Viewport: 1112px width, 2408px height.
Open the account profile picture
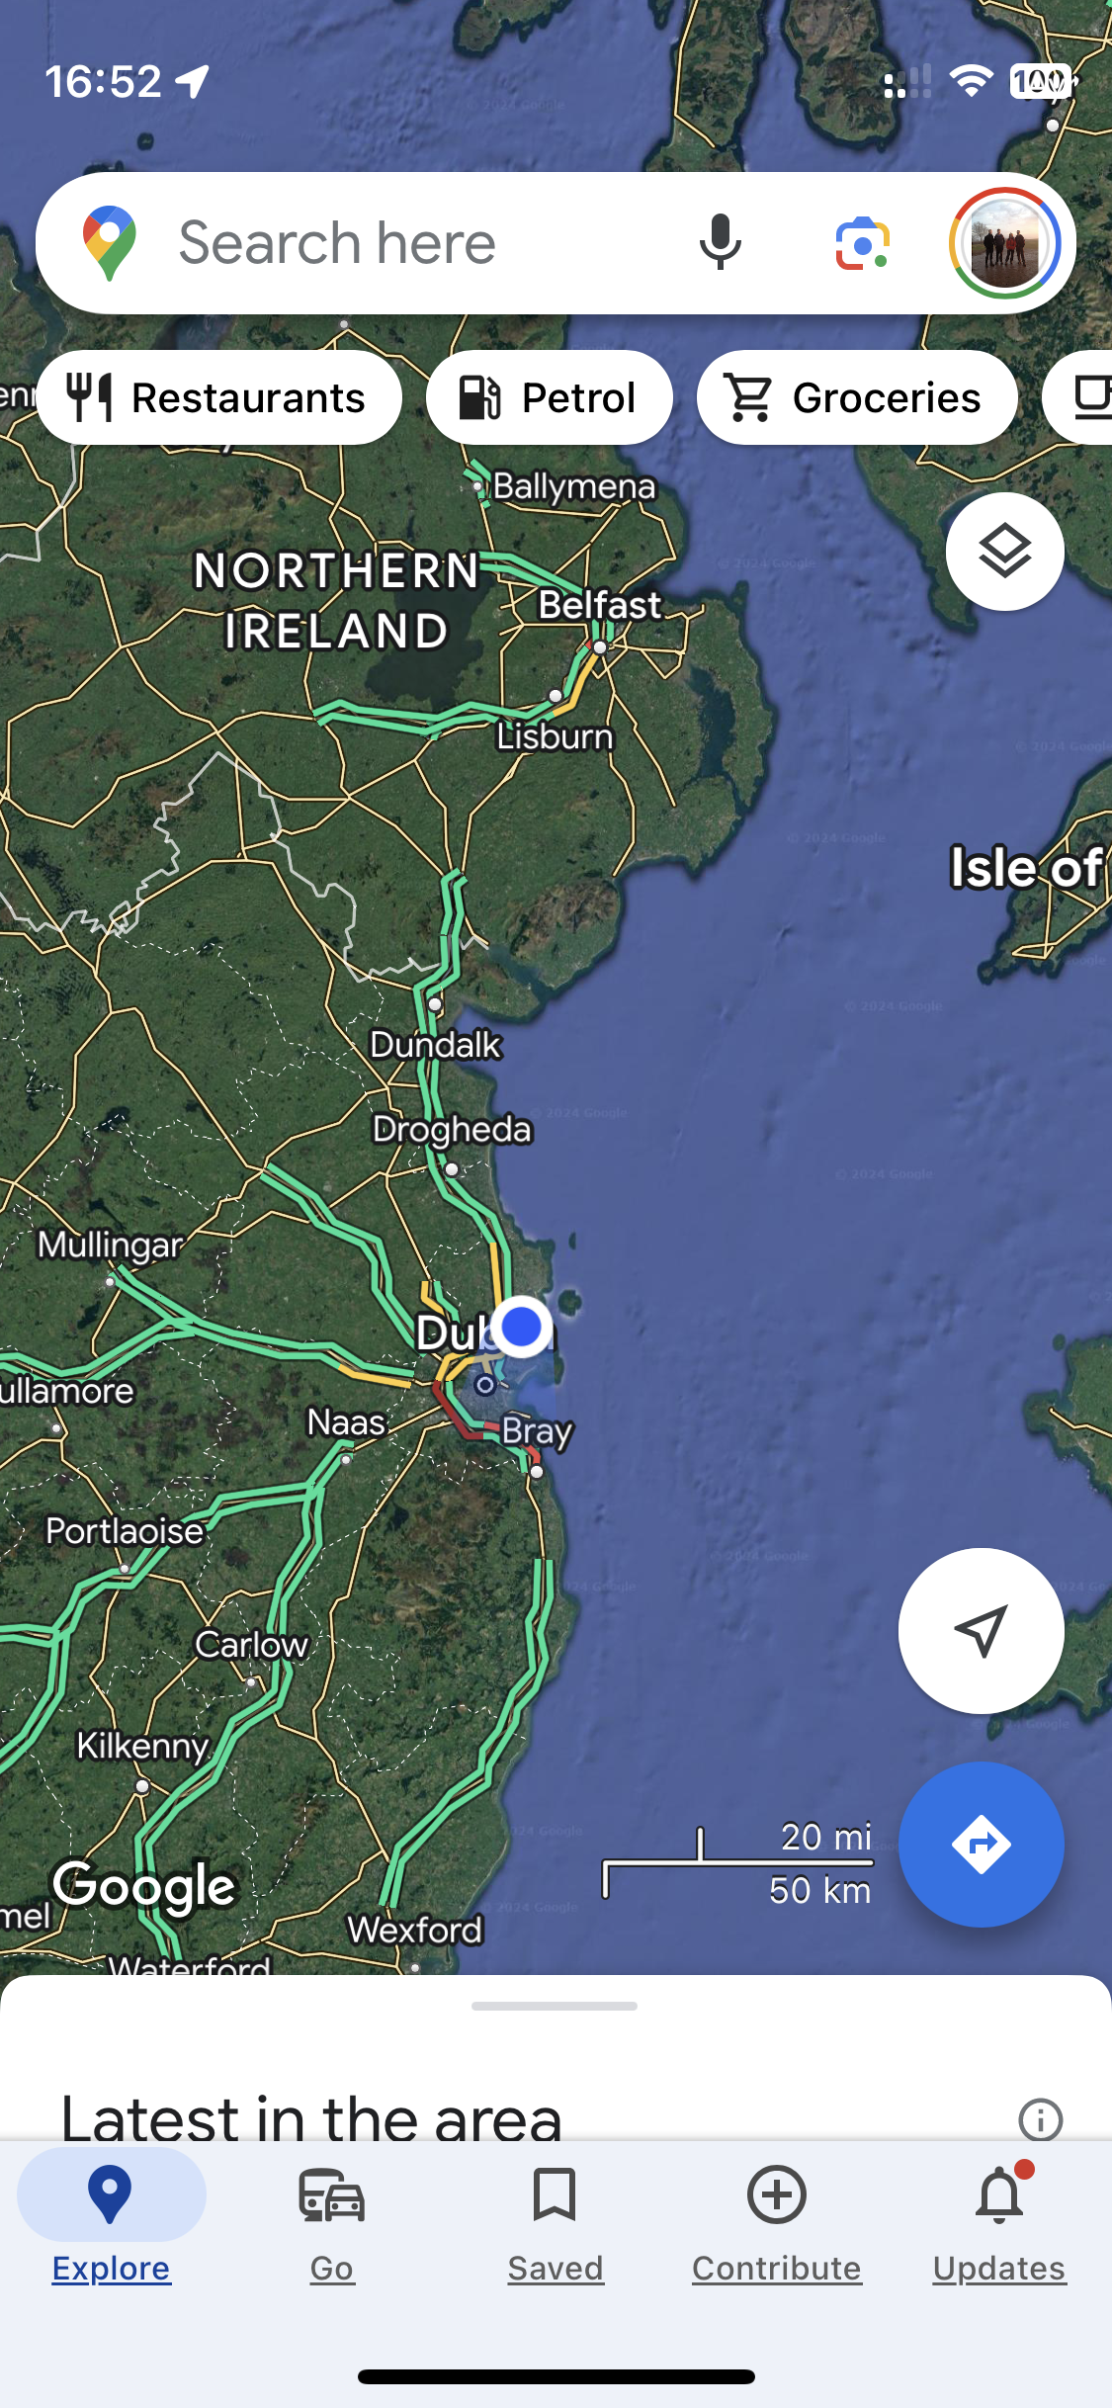1004,243
